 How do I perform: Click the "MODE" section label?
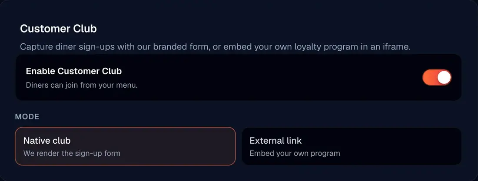tap(27, 117)
